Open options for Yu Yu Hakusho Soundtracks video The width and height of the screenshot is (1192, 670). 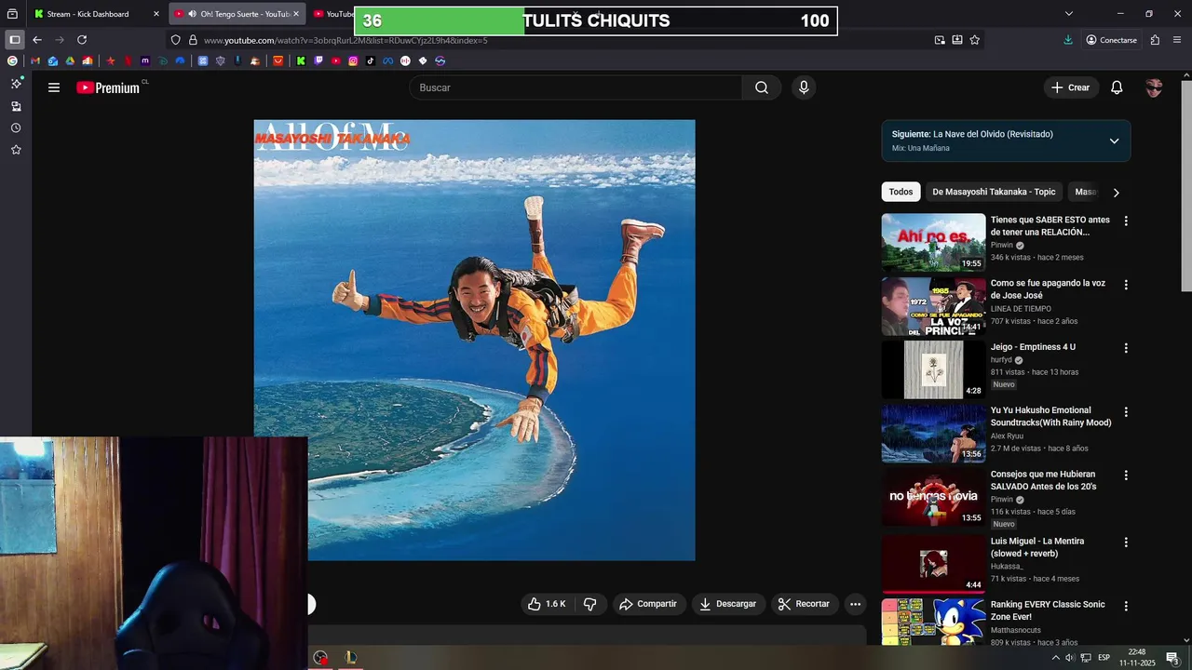tap(1126, 411)
